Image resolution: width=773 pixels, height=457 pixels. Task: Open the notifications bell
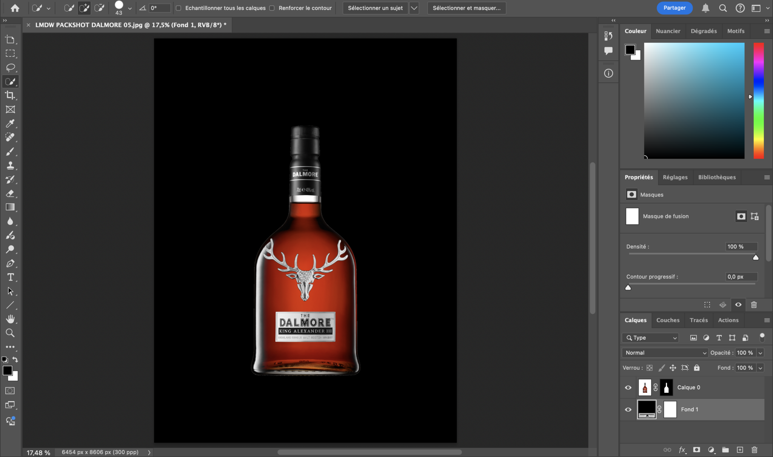point(705,8)
